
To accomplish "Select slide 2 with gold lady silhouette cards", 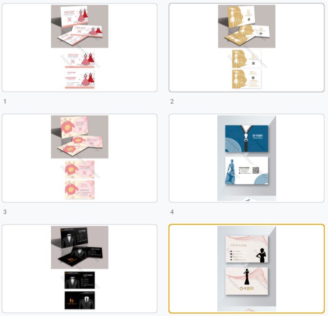I will click(x=247, y=48).
